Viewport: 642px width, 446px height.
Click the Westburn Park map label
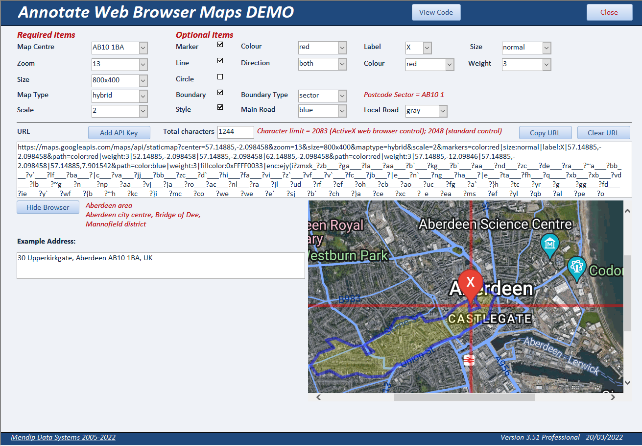tap(349, 255)
